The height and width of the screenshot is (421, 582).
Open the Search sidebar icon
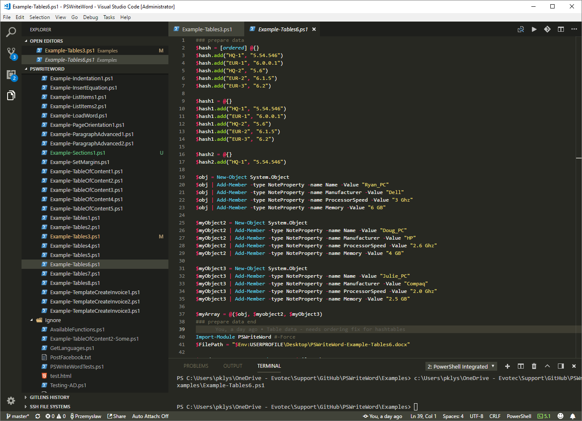11,32
